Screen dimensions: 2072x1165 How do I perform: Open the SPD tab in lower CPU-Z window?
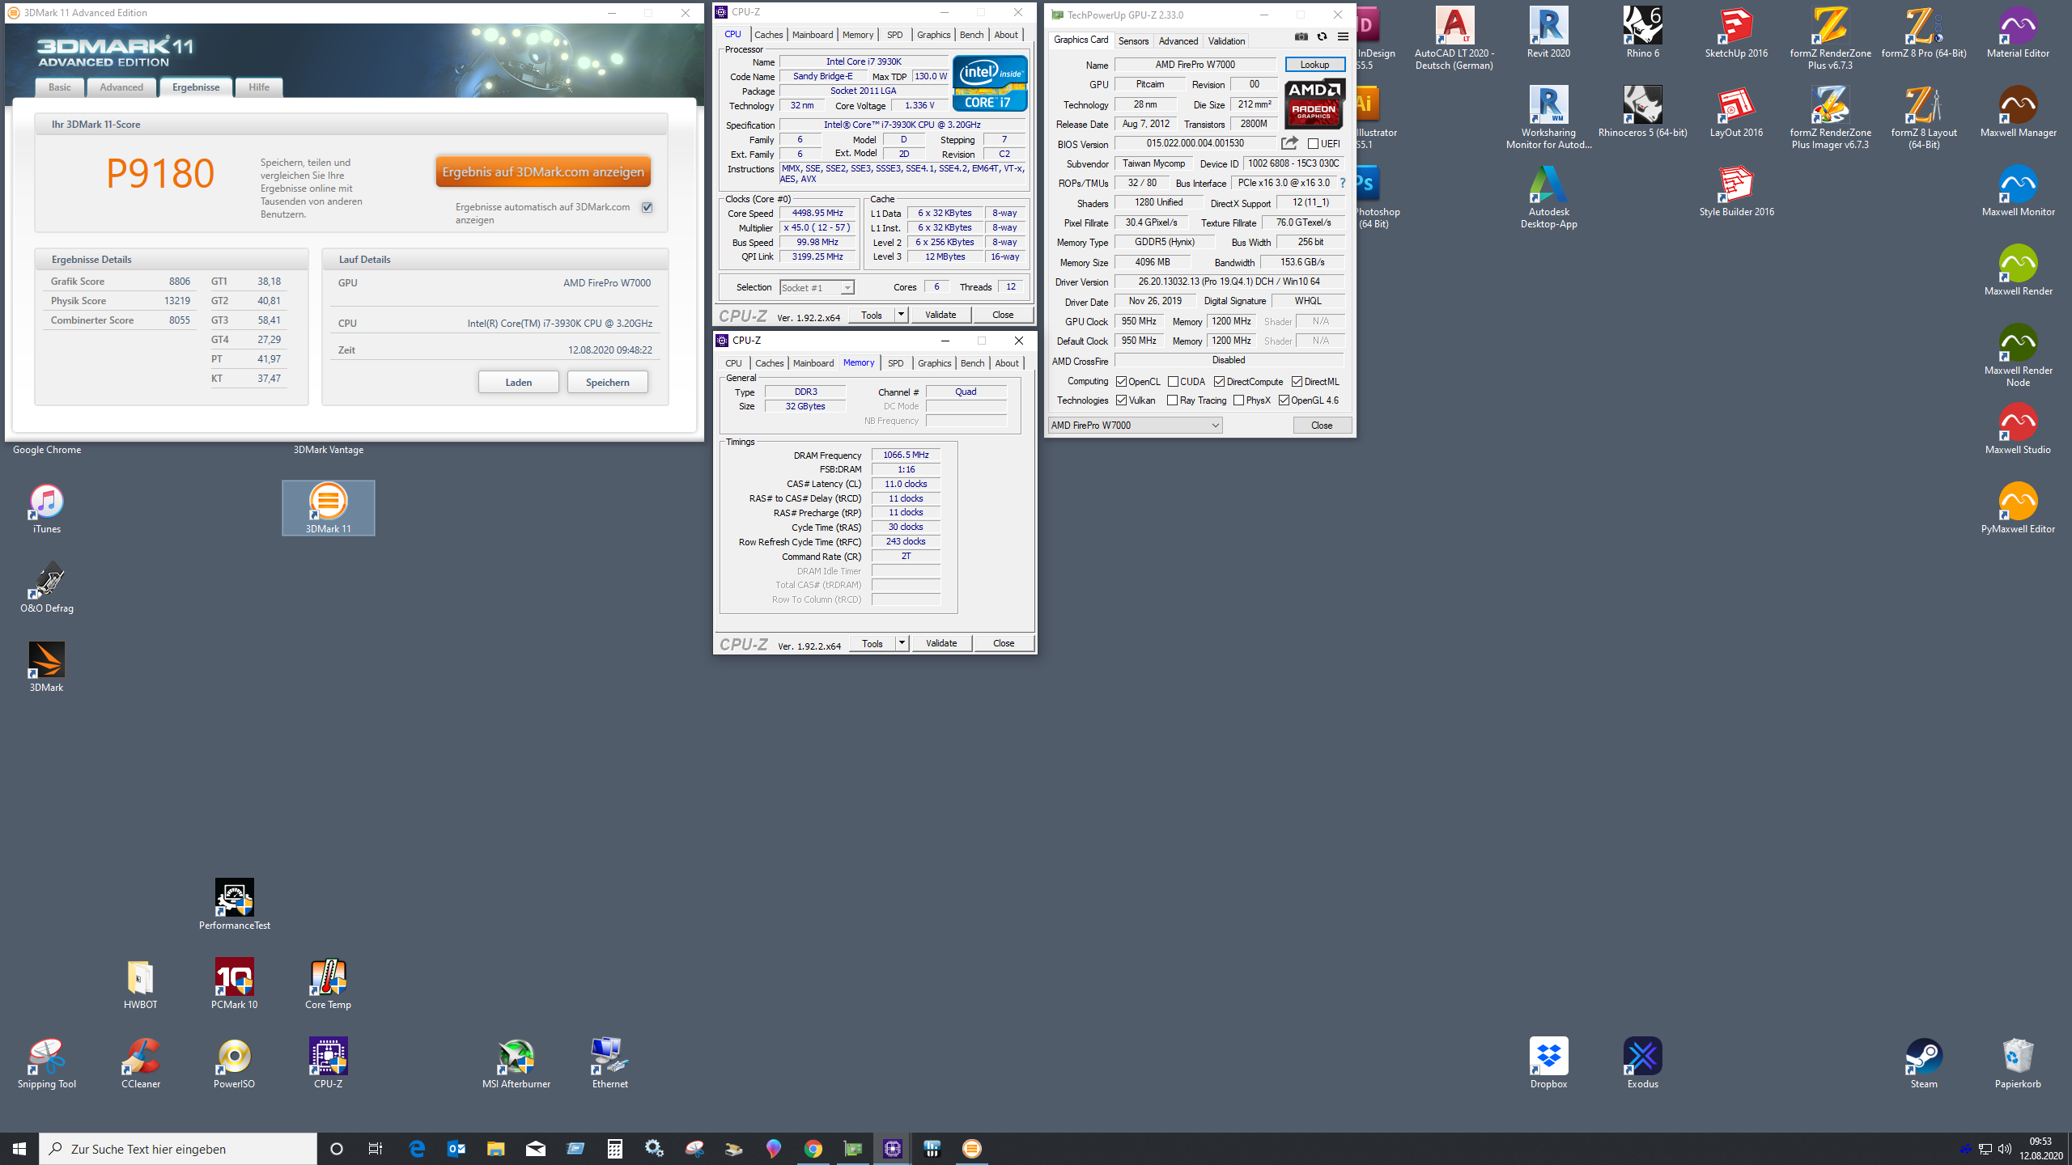tap(895, 362)
